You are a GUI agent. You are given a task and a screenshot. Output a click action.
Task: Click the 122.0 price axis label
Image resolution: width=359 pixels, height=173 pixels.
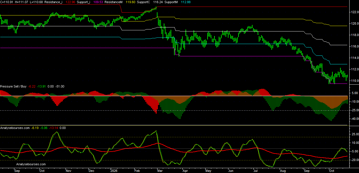354,12
